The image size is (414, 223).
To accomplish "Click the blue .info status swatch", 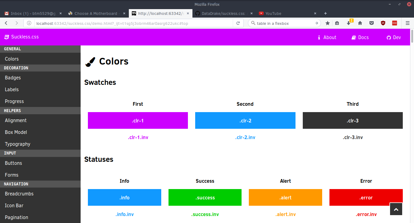I will pyautogui.click(x=125, y=198).
